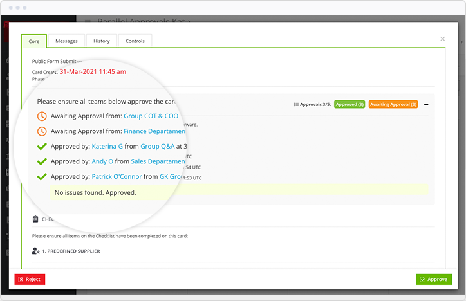This screenshot has width=466, height=301.
Task: Click the Approvals 3/5 list icon
Action: [x=296, y=104]
